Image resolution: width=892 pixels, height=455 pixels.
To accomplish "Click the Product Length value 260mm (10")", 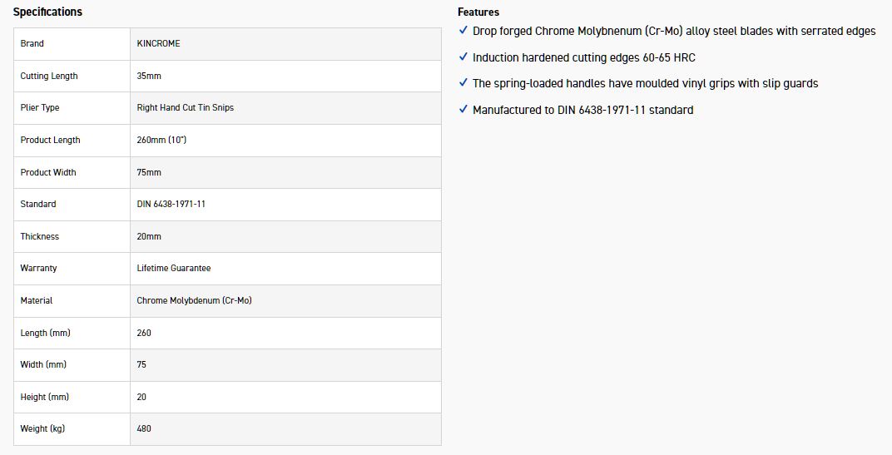I will click(x=161, y=140).
